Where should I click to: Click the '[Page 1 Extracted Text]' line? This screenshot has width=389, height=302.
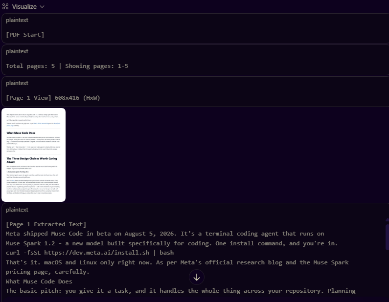(x=46, y=224)
